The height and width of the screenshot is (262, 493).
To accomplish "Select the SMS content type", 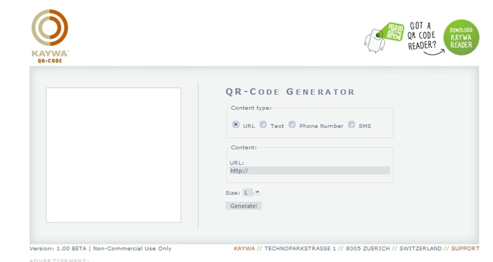I will coord(351,125).
